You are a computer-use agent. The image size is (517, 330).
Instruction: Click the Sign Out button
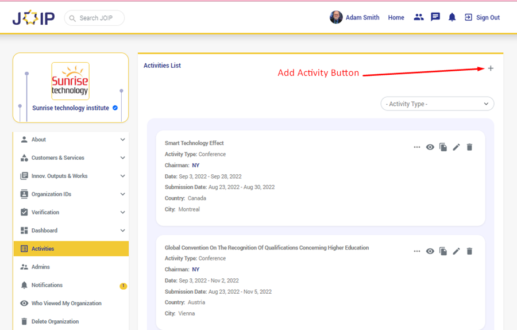[x=482, y=18]
